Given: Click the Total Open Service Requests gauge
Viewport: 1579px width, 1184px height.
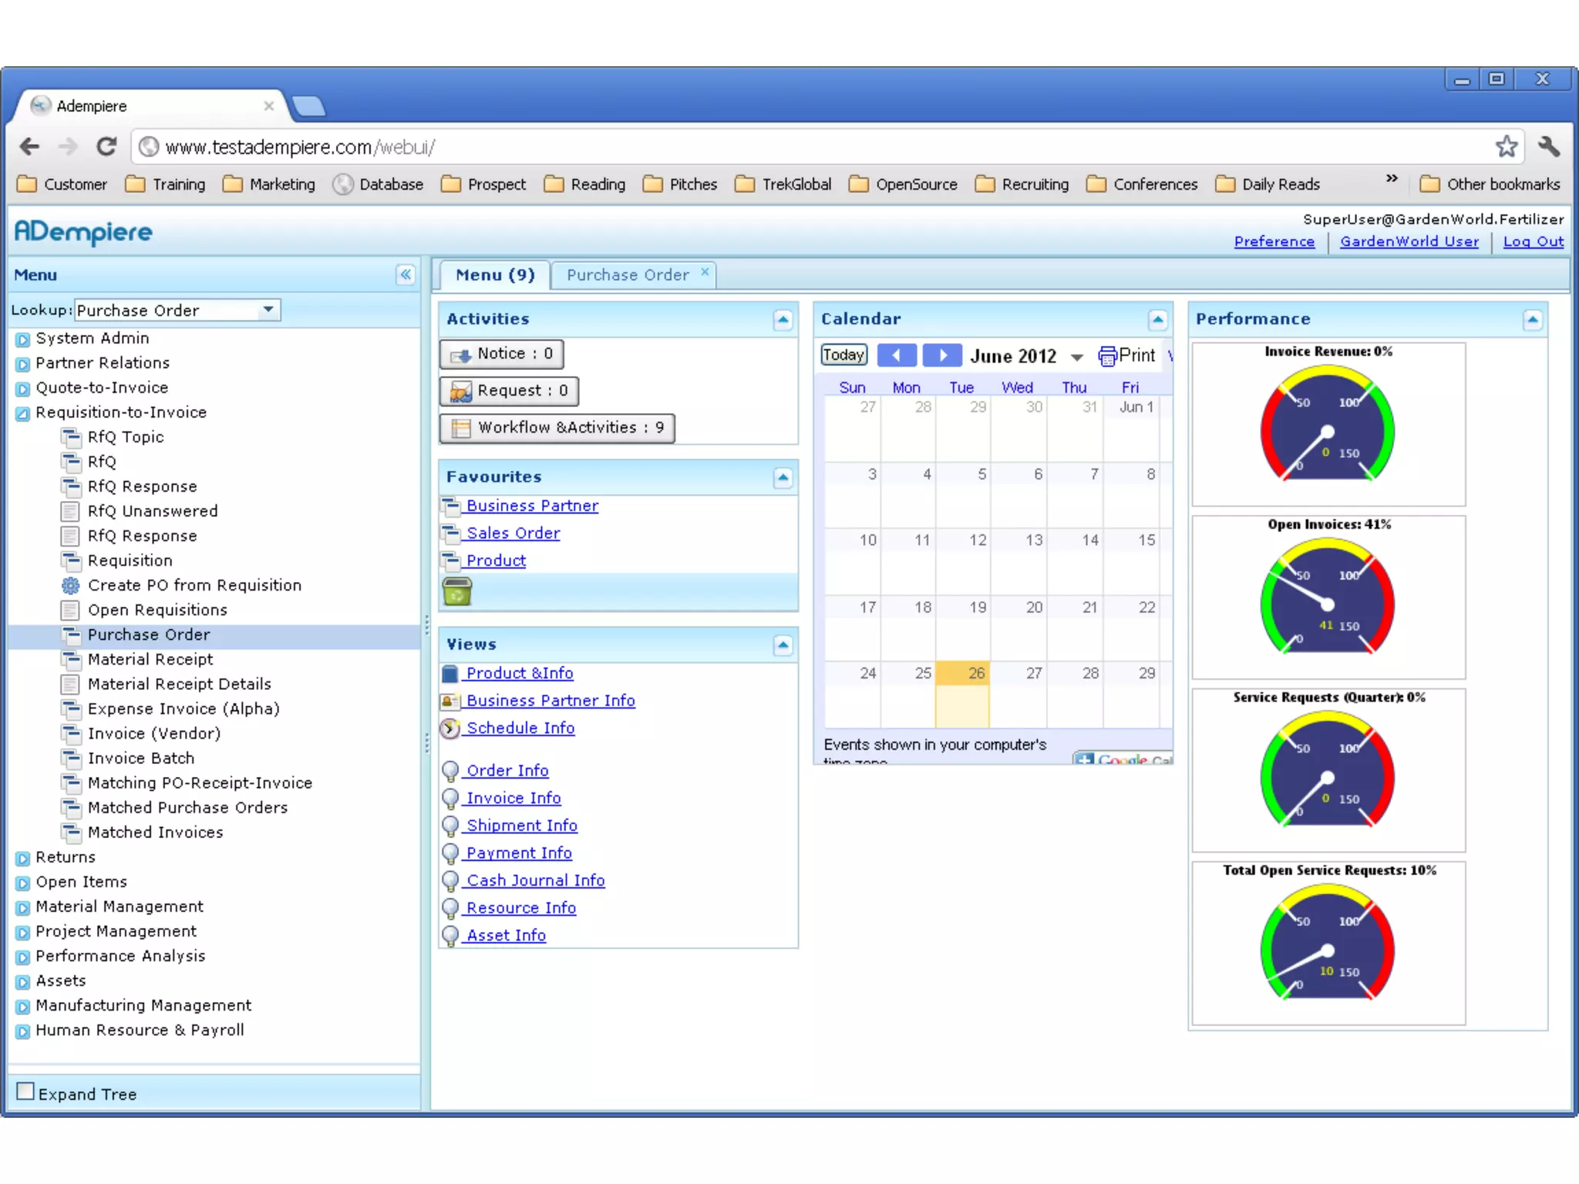Looking at the screenshot, I should 1328,943.
